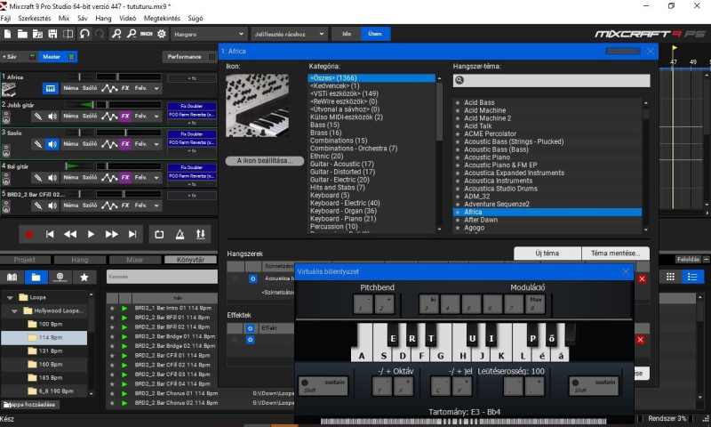Collapse the Hollywood Loops folder

(x=16, y=311)
